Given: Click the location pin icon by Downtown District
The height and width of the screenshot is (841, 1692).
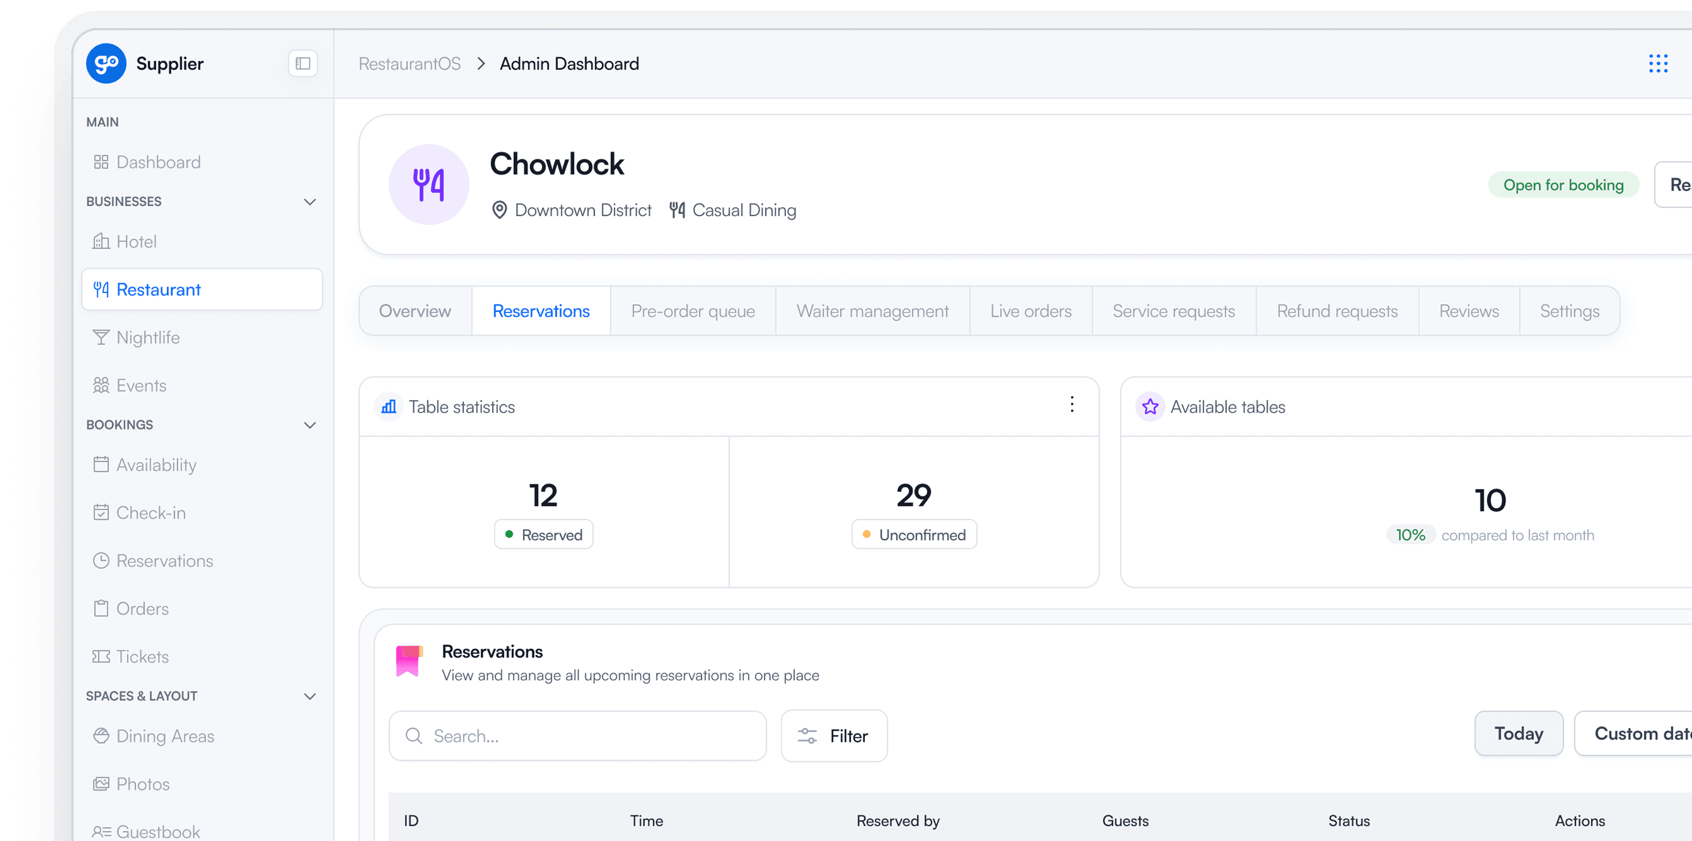Looking at the screenshot, I should tap(499, 210).
